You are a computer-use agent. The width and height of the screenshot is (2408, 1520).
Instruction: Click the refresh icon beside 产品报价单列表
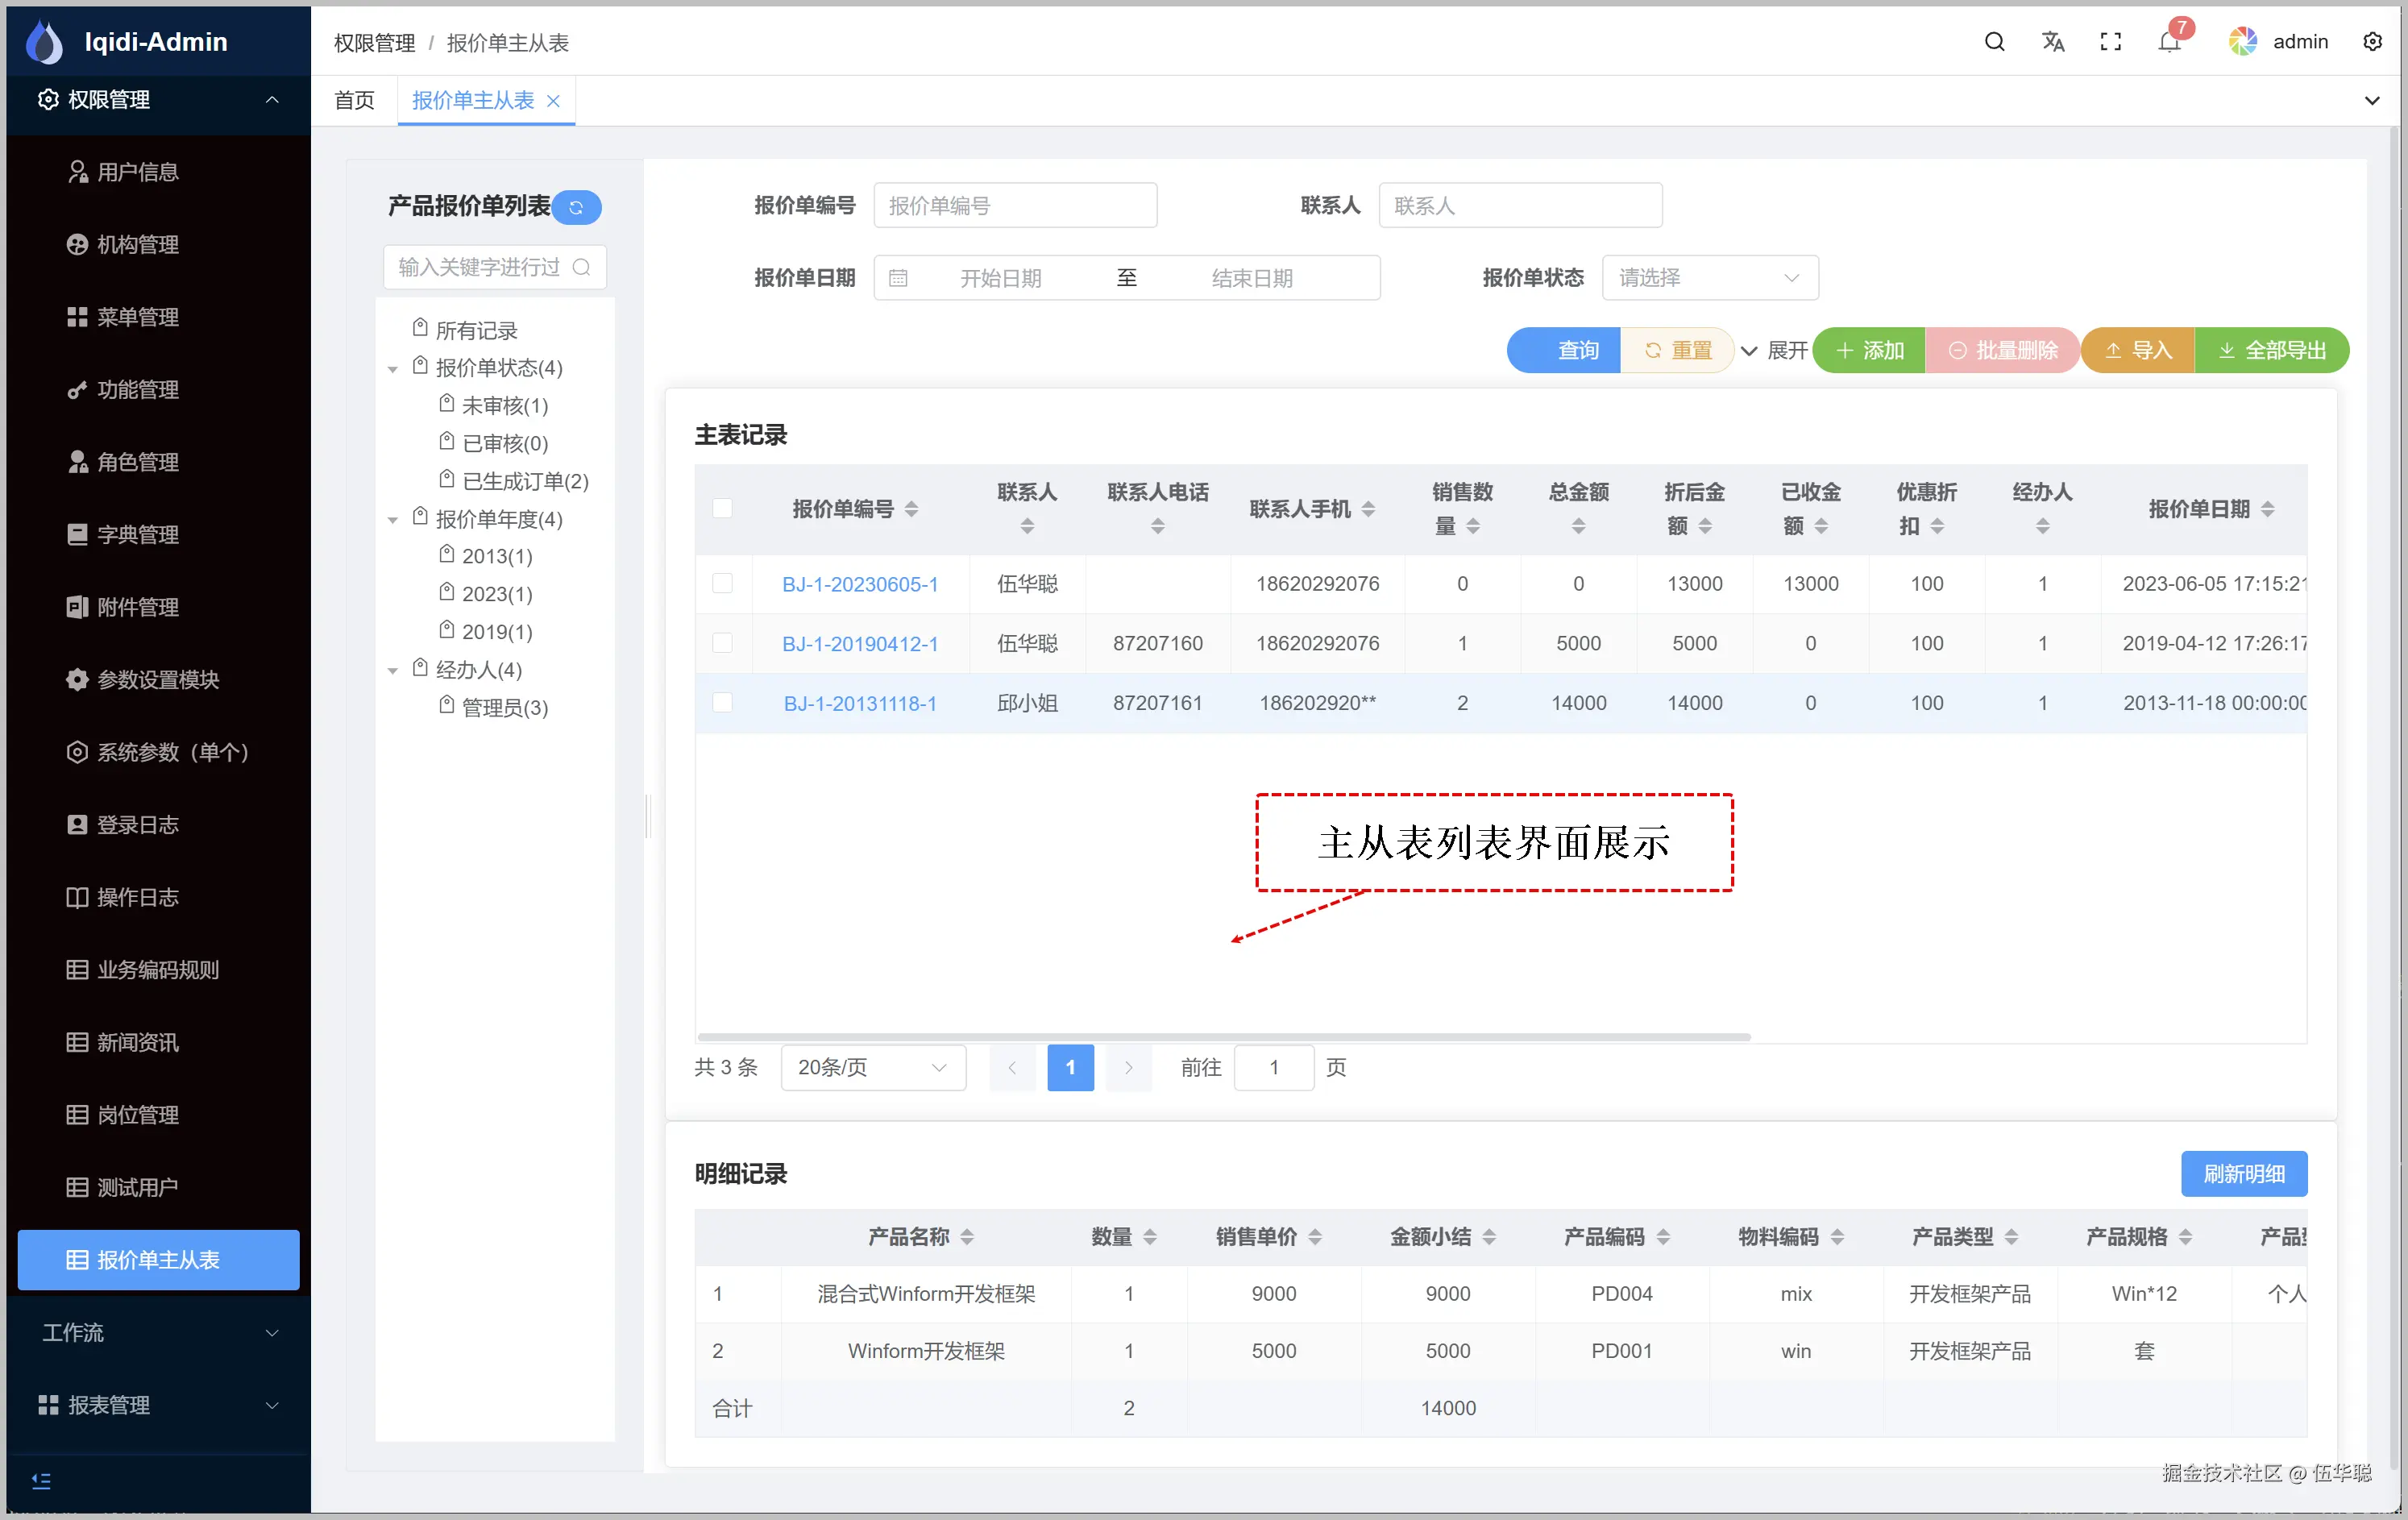(x=576, y=207)
